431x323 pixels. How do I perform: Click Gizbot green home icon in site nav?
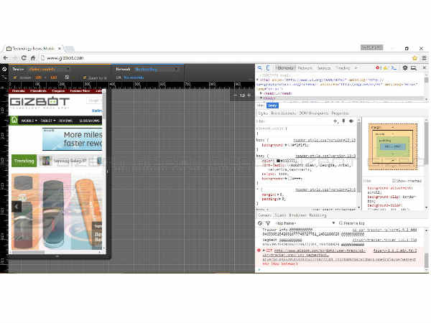[14, 121]
